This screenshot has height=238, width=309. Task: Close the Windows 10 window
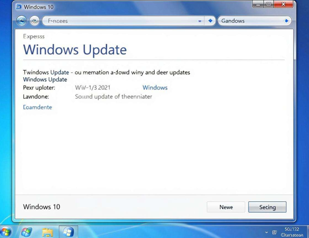(283, 4)
